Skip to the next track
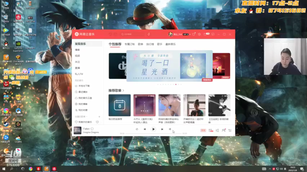307x172 pixels. [x=162, y=129]
